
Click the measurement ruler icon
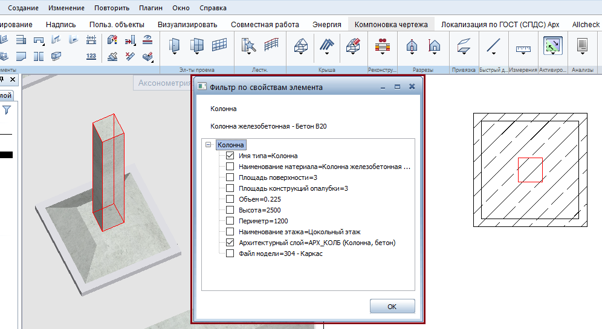click(x=523, y=49)
